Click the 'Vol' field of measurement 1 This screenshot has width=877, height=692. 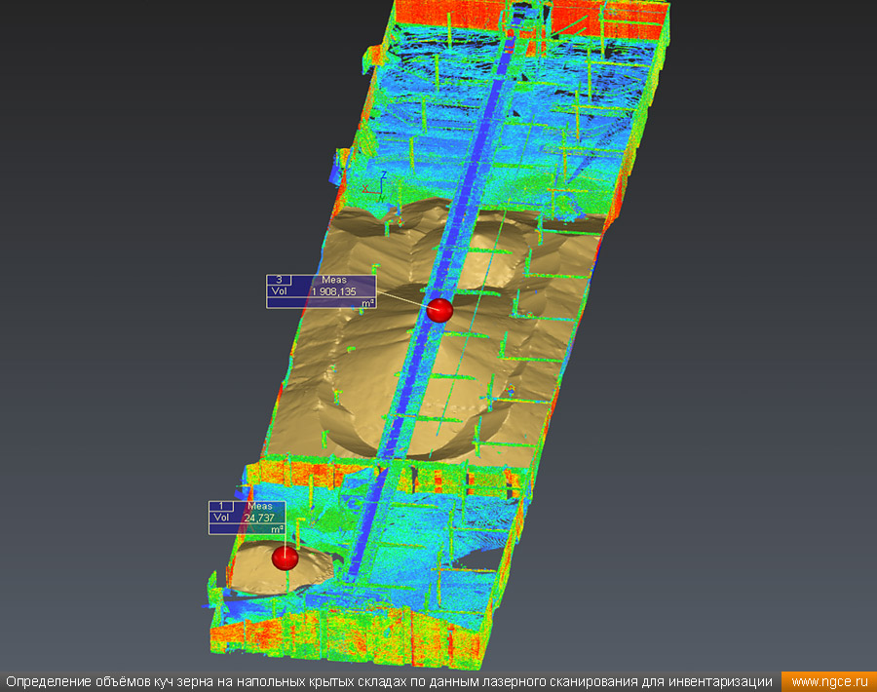(x=221, y=518)
